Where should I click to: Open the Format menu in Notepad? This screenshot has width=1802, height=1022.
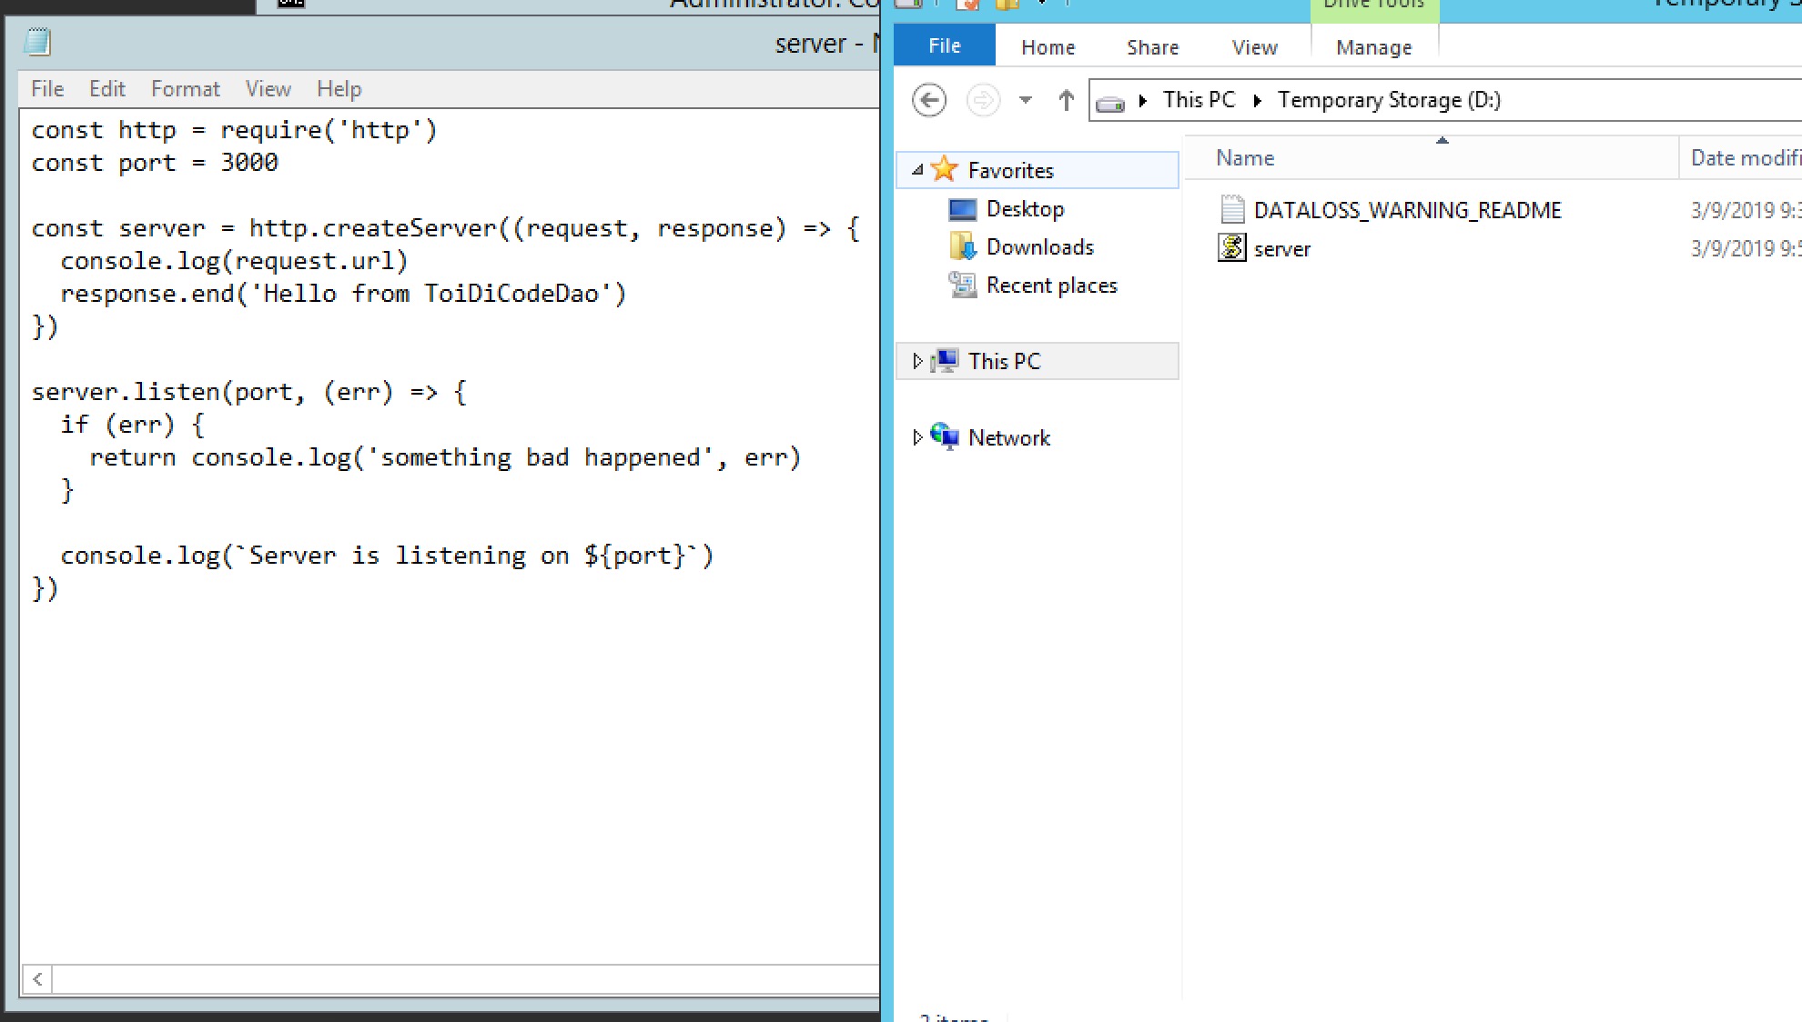pyautogui.click(x=185, y=89)
